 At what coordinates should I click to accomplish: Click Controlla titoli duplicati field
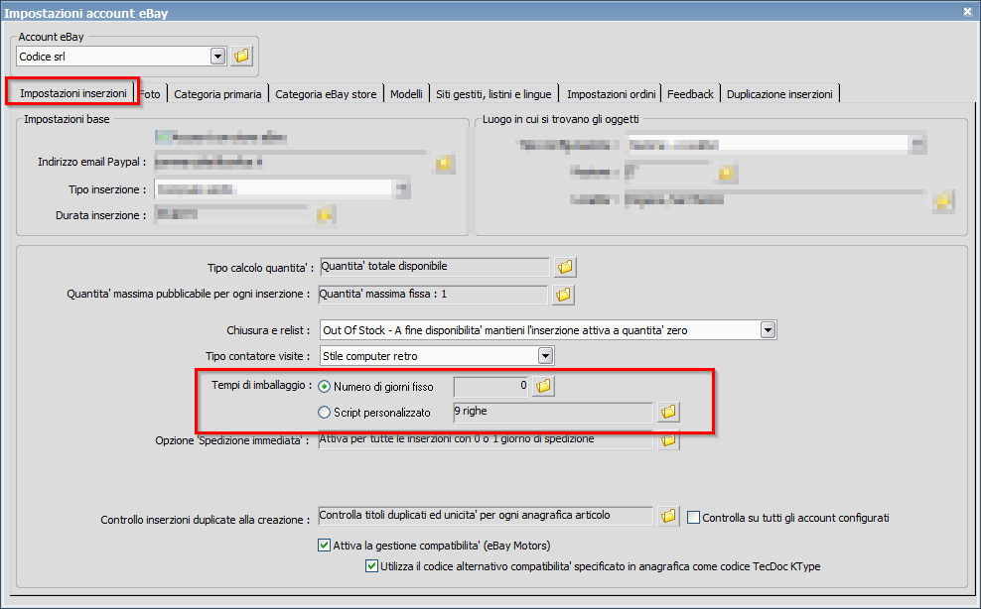486,516
